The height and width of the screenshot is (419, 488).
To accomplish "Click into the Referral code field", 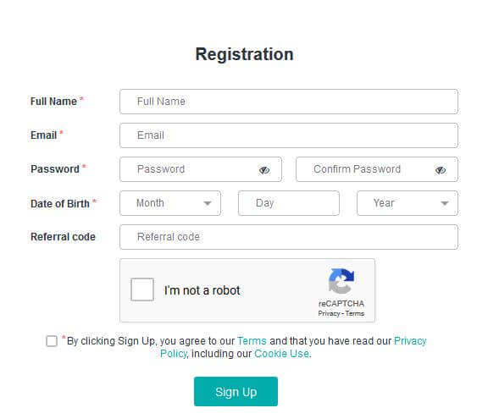I will [x=289, y=237].
